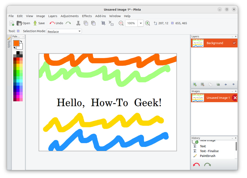Click the New Image icon in toolbar
This screenshot has height=178, width=247.
[x=12, y=23]
